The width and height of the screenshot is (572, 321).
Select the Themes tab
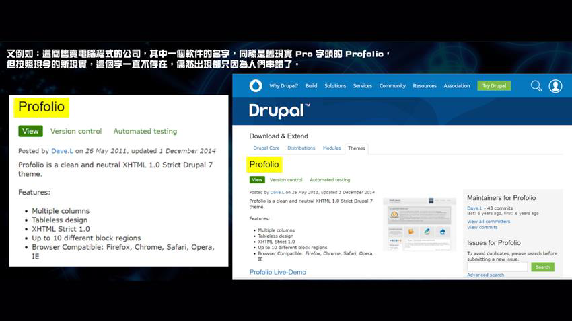click(x=357, y=148)
